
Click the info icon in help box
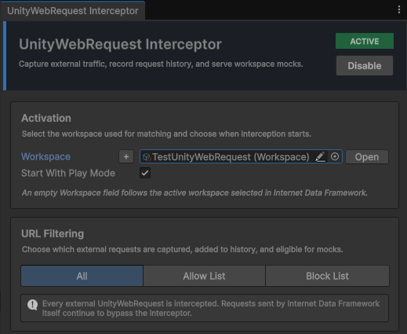(x=33, y=305)
